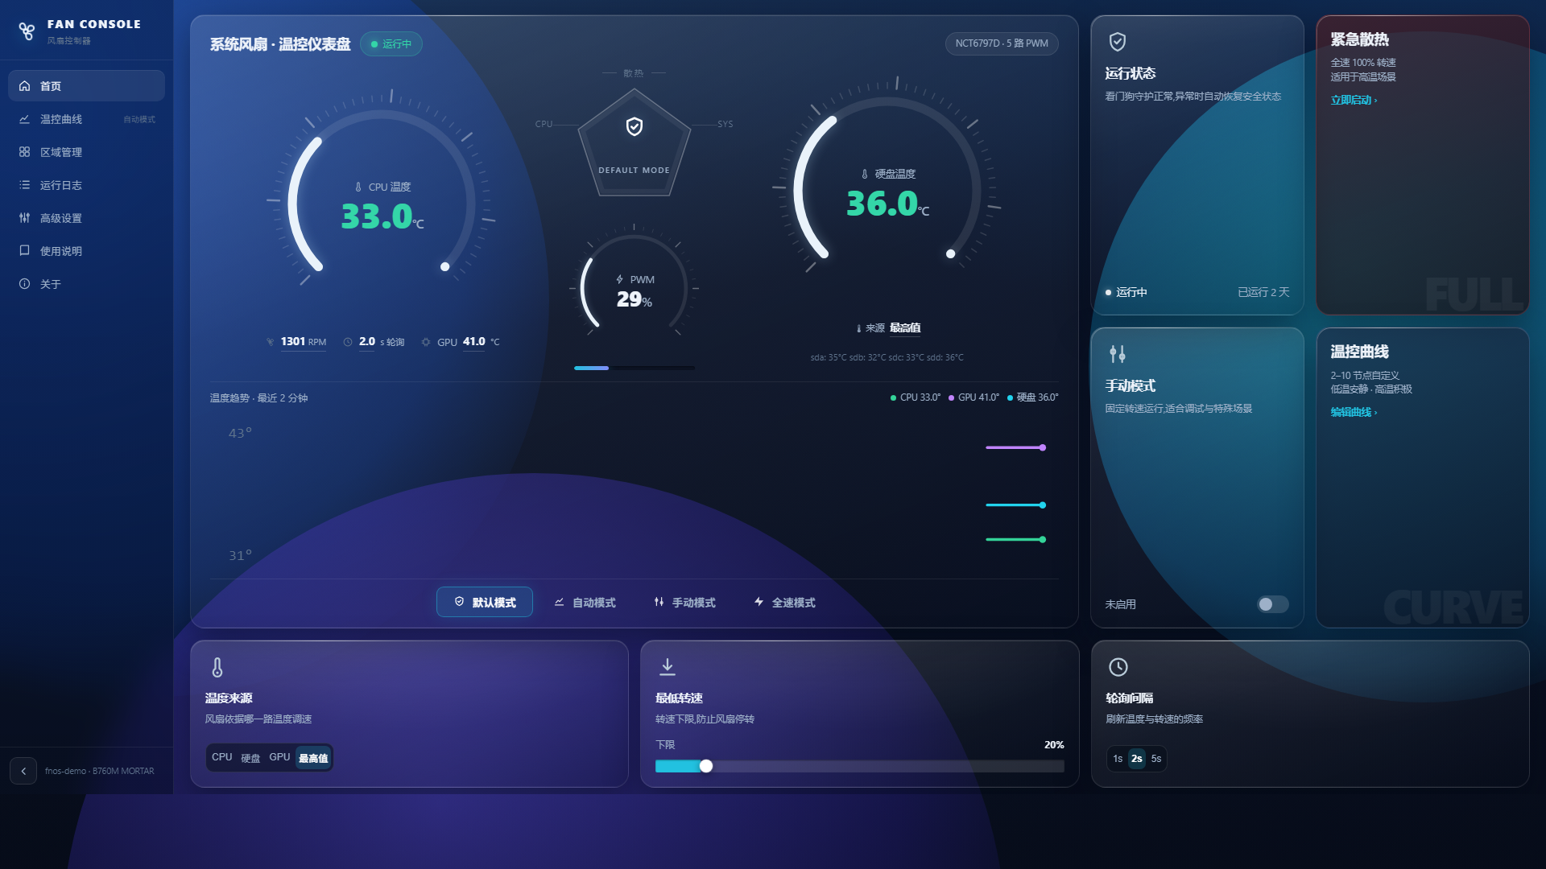Viewport: 1546px width, 869px height.
Task: Open 运行日志 log page
Action: pos(86,185)
